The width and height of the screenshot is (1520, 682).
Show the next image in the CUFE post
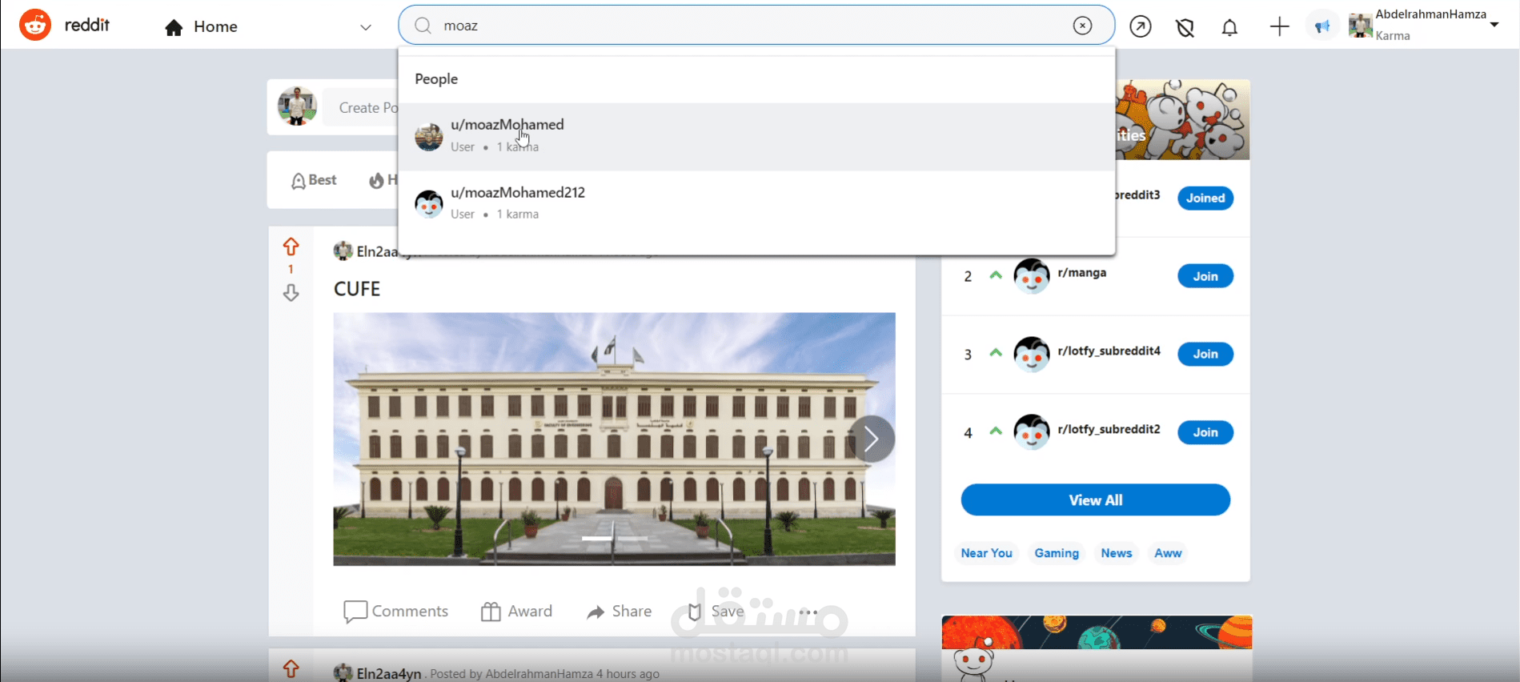point(872,439)
